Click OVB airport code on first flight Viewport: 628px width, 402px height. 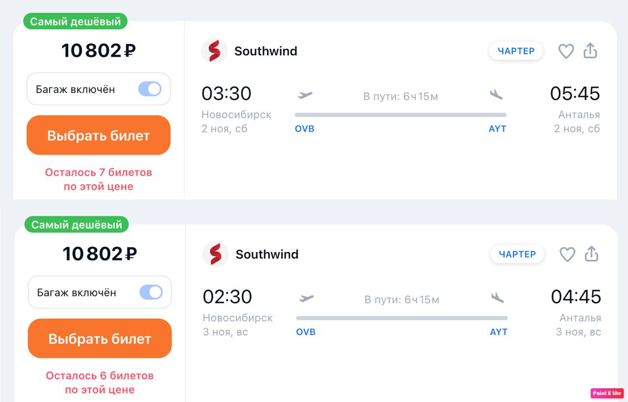click(x=304, y=129)
